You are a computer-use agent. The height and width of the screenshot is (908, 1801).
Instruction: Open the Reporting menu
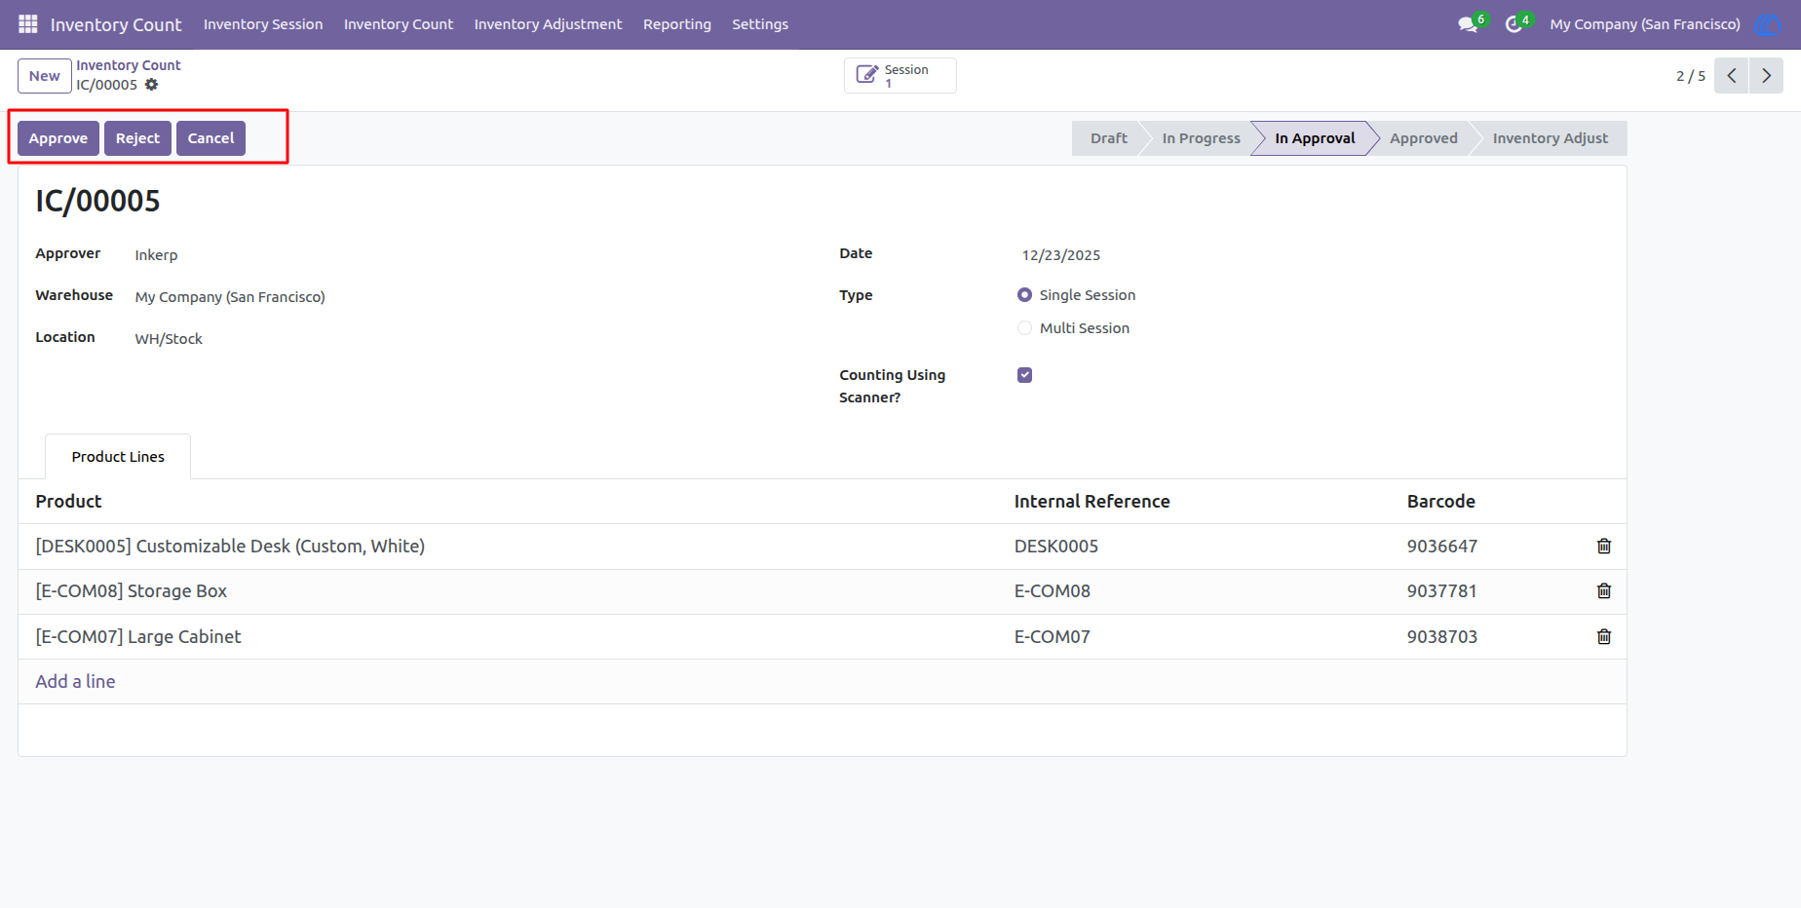(x=677, y=24)
